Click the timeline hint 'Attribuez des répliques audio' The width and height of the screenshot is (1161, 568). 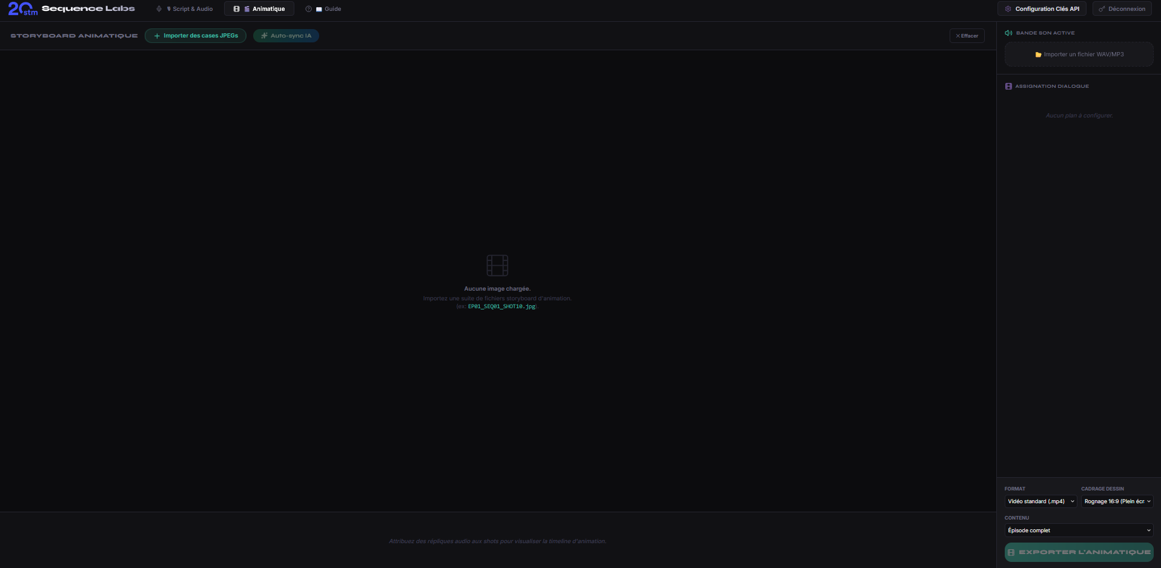pyautogui.click(x=497, y=541)
